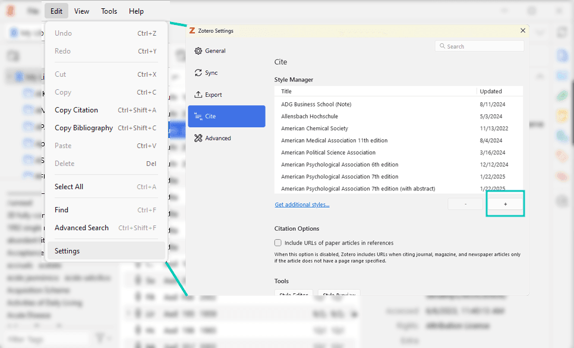This screenshot has height=348, width=574.
Task: Sort styles by the Updated column header
Action: [500, 92]
